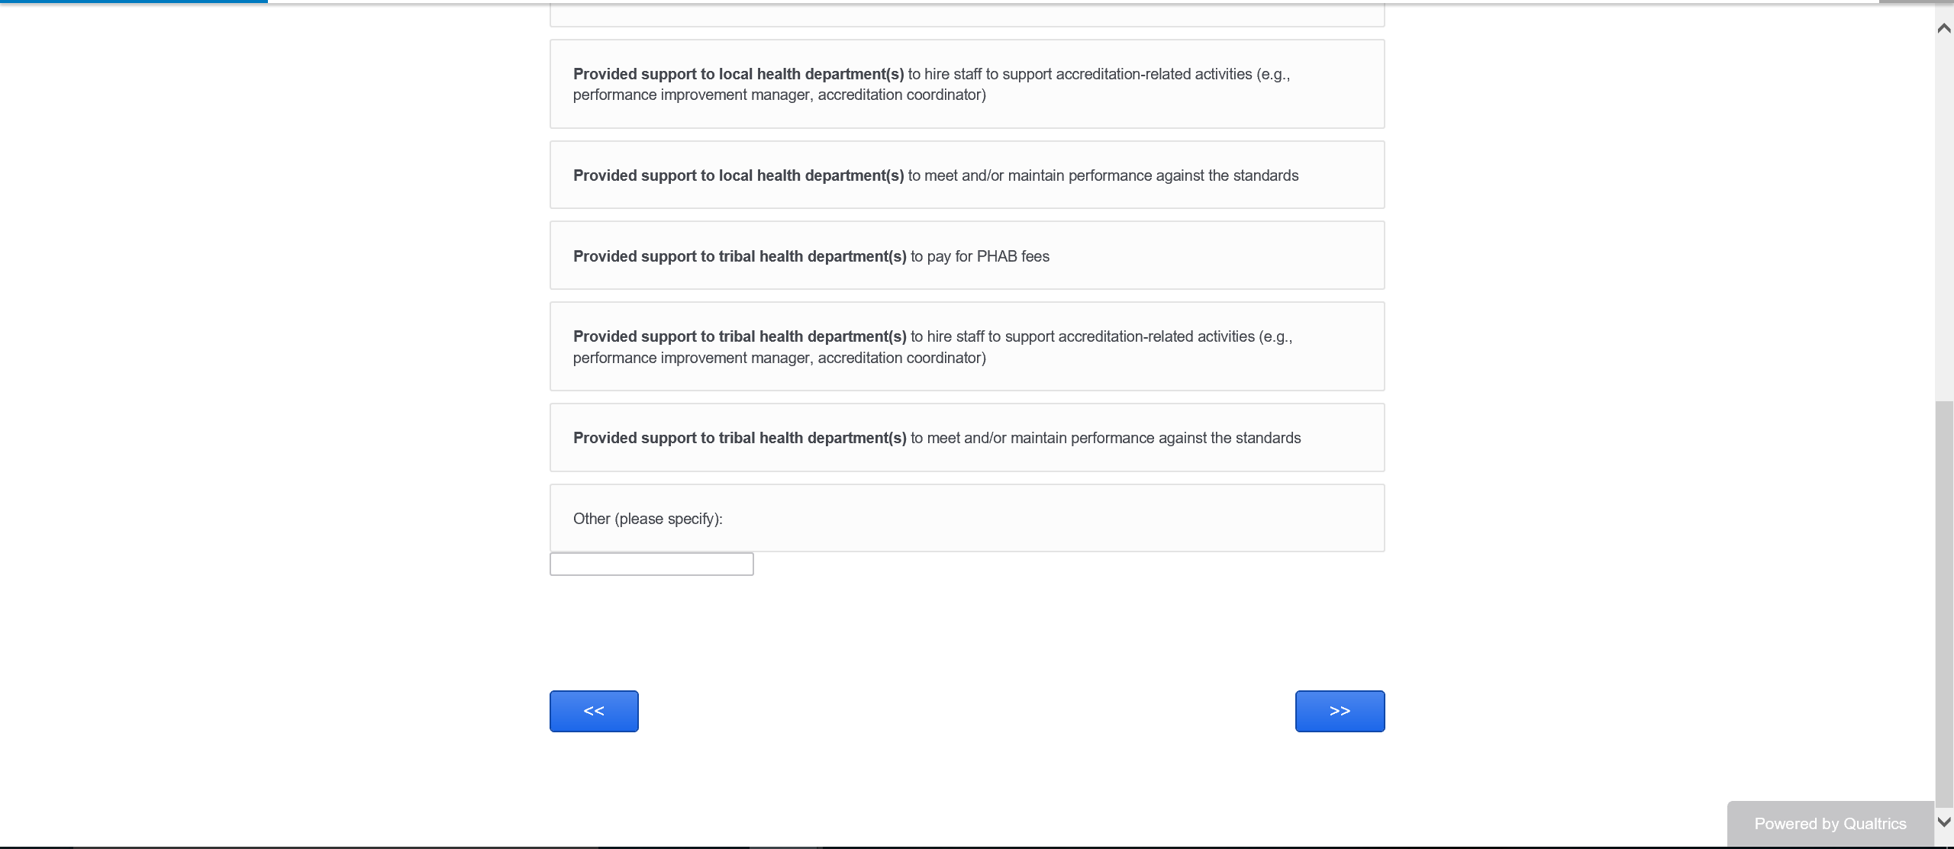Choose tribal health department hire staff option
The width and height of the screenshot is (1954, 849).
pyautogui.click(x=966, y=347)
